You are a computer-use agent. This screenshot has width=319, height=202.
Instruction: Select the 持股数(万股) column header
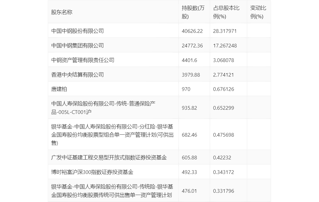(x=193, y=12)
